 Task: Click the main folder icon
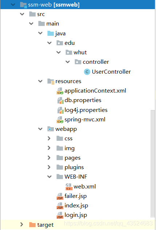(x=42, y=24)
